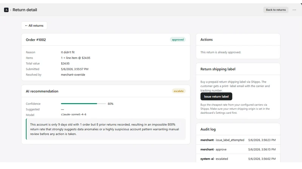This screenshot has height=169, width=302.
Task: Click the Confidence field label
Action: pos(33,104)
